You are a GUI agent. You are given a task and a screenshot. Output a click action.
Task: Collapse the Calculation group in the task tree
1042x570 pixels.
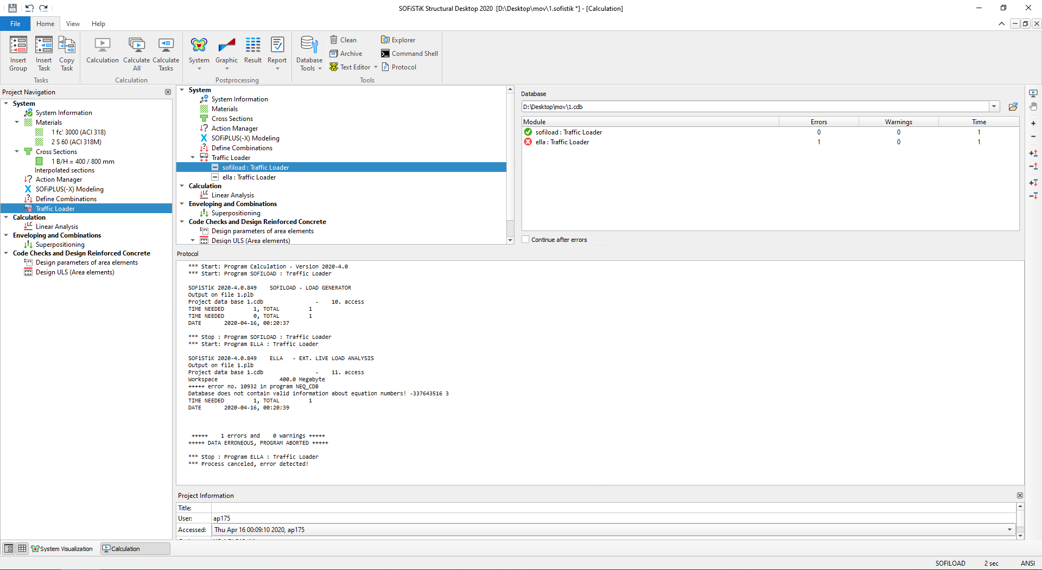pos(182,185)
